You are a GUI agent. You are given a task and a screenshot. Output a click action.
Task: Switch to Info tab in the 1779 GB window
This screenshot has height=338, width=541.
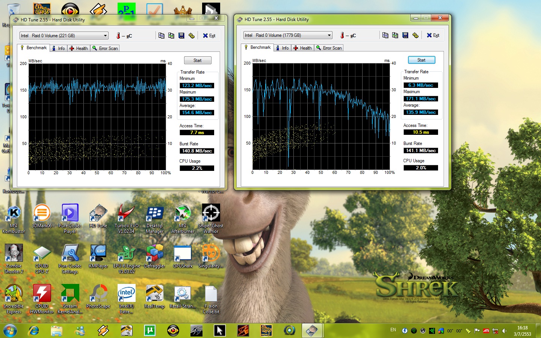283,48
